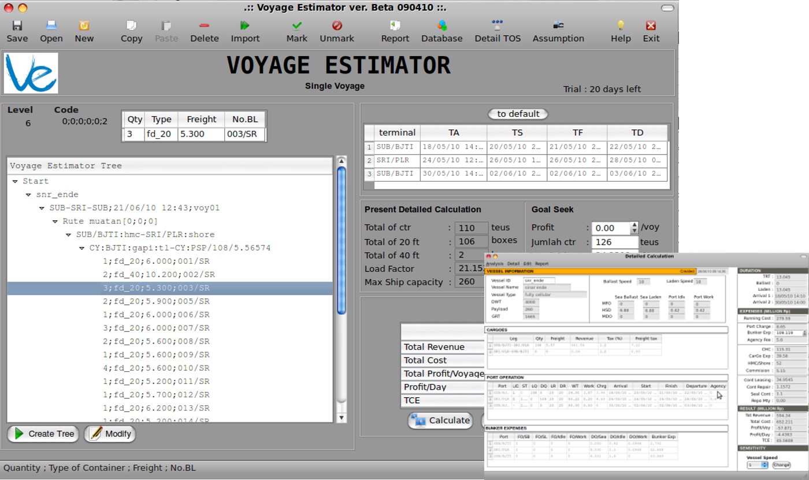This screenshot has height=480, width=809.
Task: Click the Calculate button
Action: point(440,420)
